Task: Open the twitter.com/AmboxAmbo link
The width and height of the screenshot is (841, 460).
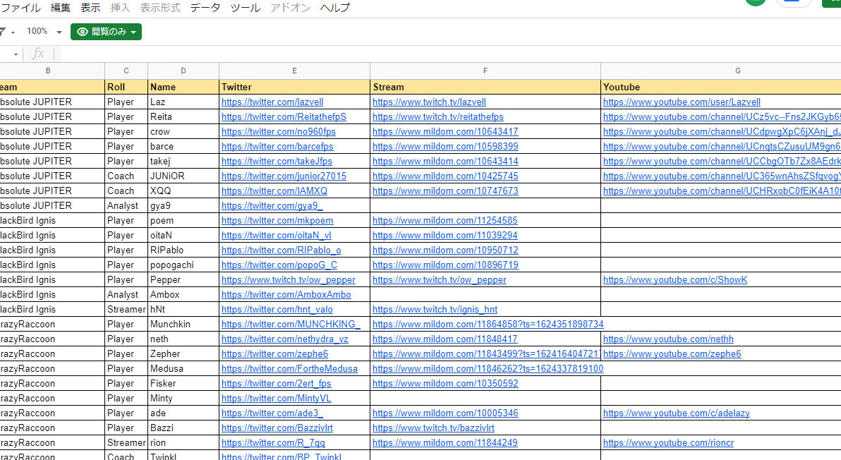Action: [x=286, y=294]
